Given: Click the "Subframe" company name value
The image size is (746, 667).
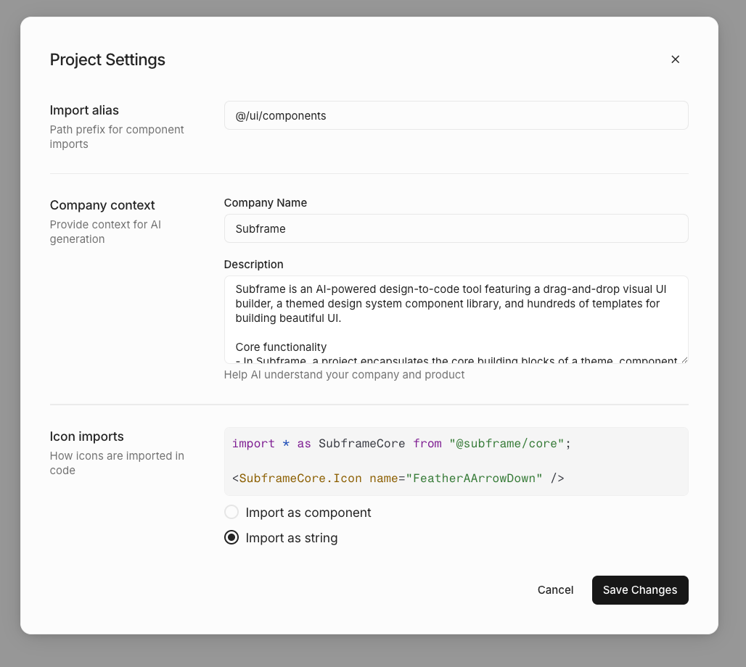Looking at the screenshot, I should pos(260,228).
